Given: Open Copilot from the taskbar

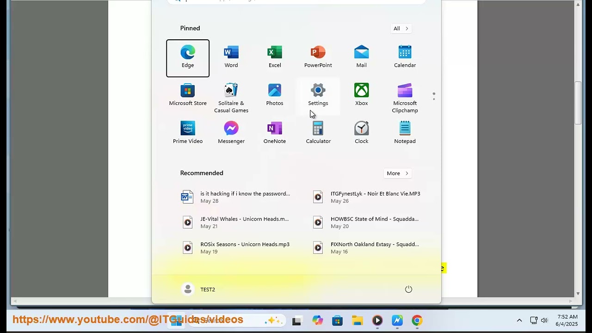Looking at the screenshot, I should (x=317, y=321).
